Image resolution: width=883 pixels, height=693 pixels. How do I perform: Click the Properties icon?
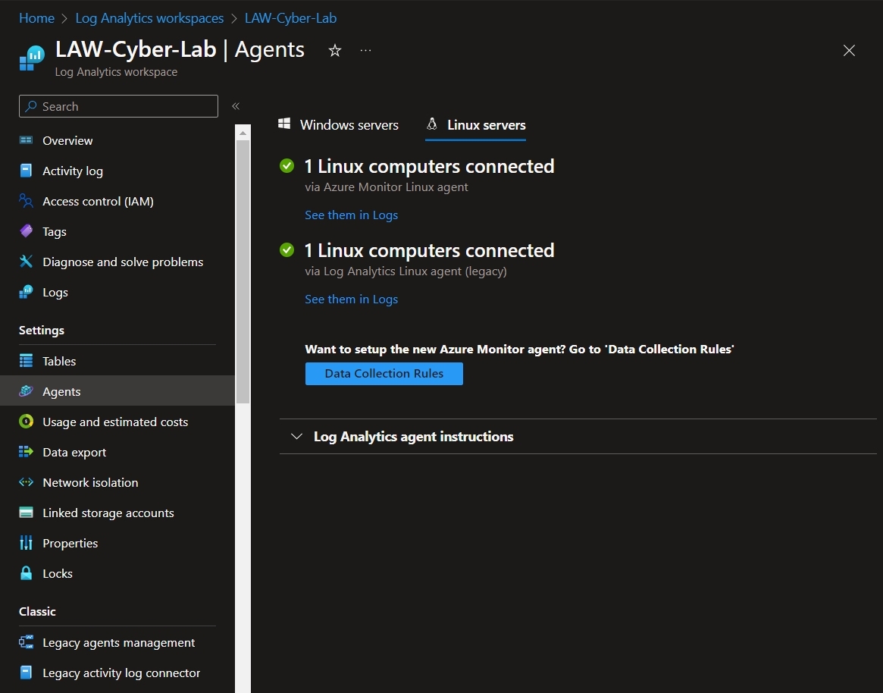pyautogui.click(x=26, y=543)
